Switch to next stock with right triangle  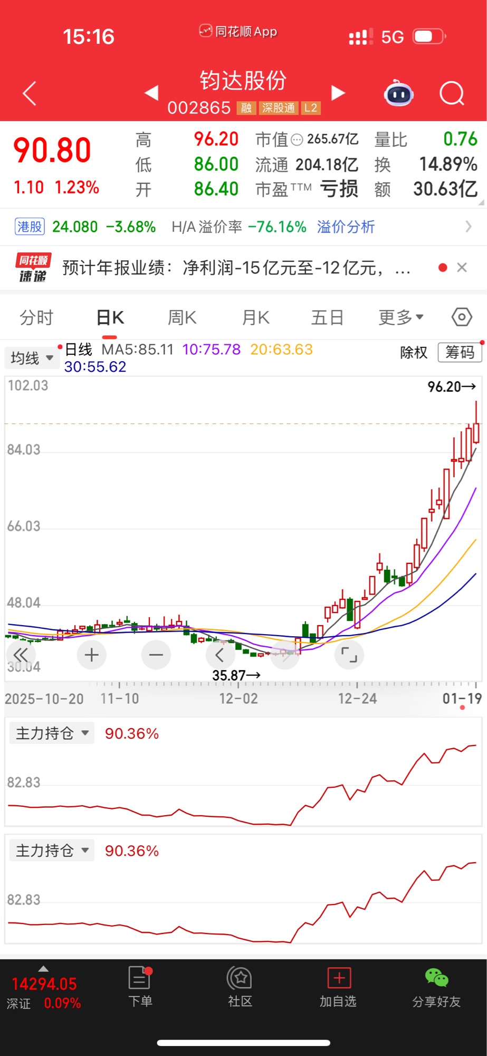(338, 93)
